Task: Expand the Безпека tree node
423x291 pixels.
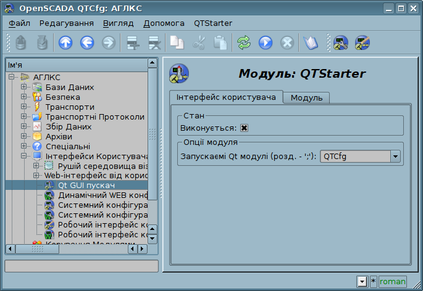Action: coord(23,96)
